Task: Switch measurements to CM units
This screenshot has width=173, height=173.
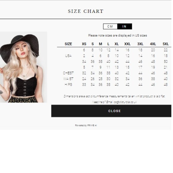Action: [110, 27]
